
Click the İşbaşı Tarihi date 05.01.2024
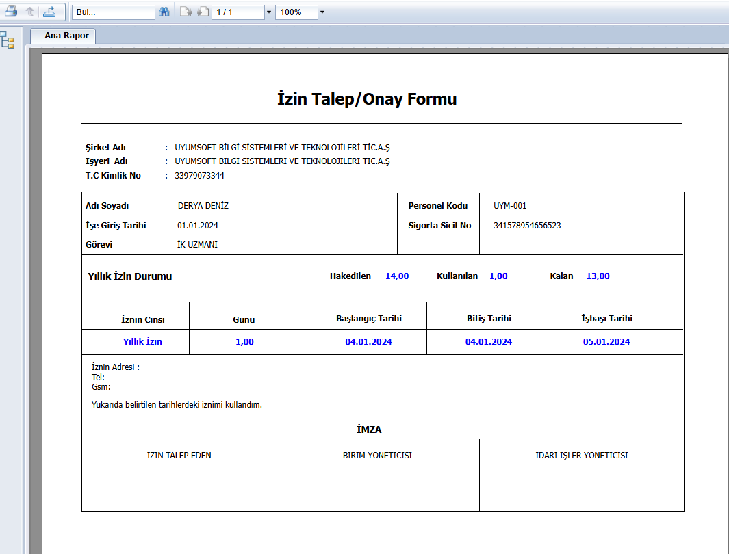pos(606,342)
